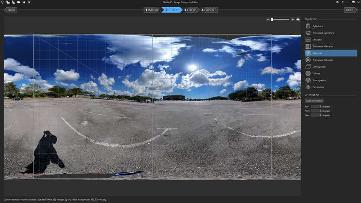Select the highlighted Spherical projection row
The width and height of the screenshot is (361, 203).
click(331, 53)
